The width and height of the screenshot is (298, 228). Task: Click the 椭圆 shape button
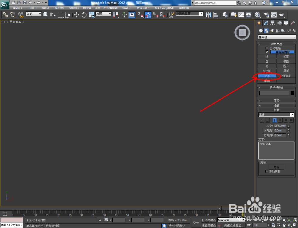point(286,61)
